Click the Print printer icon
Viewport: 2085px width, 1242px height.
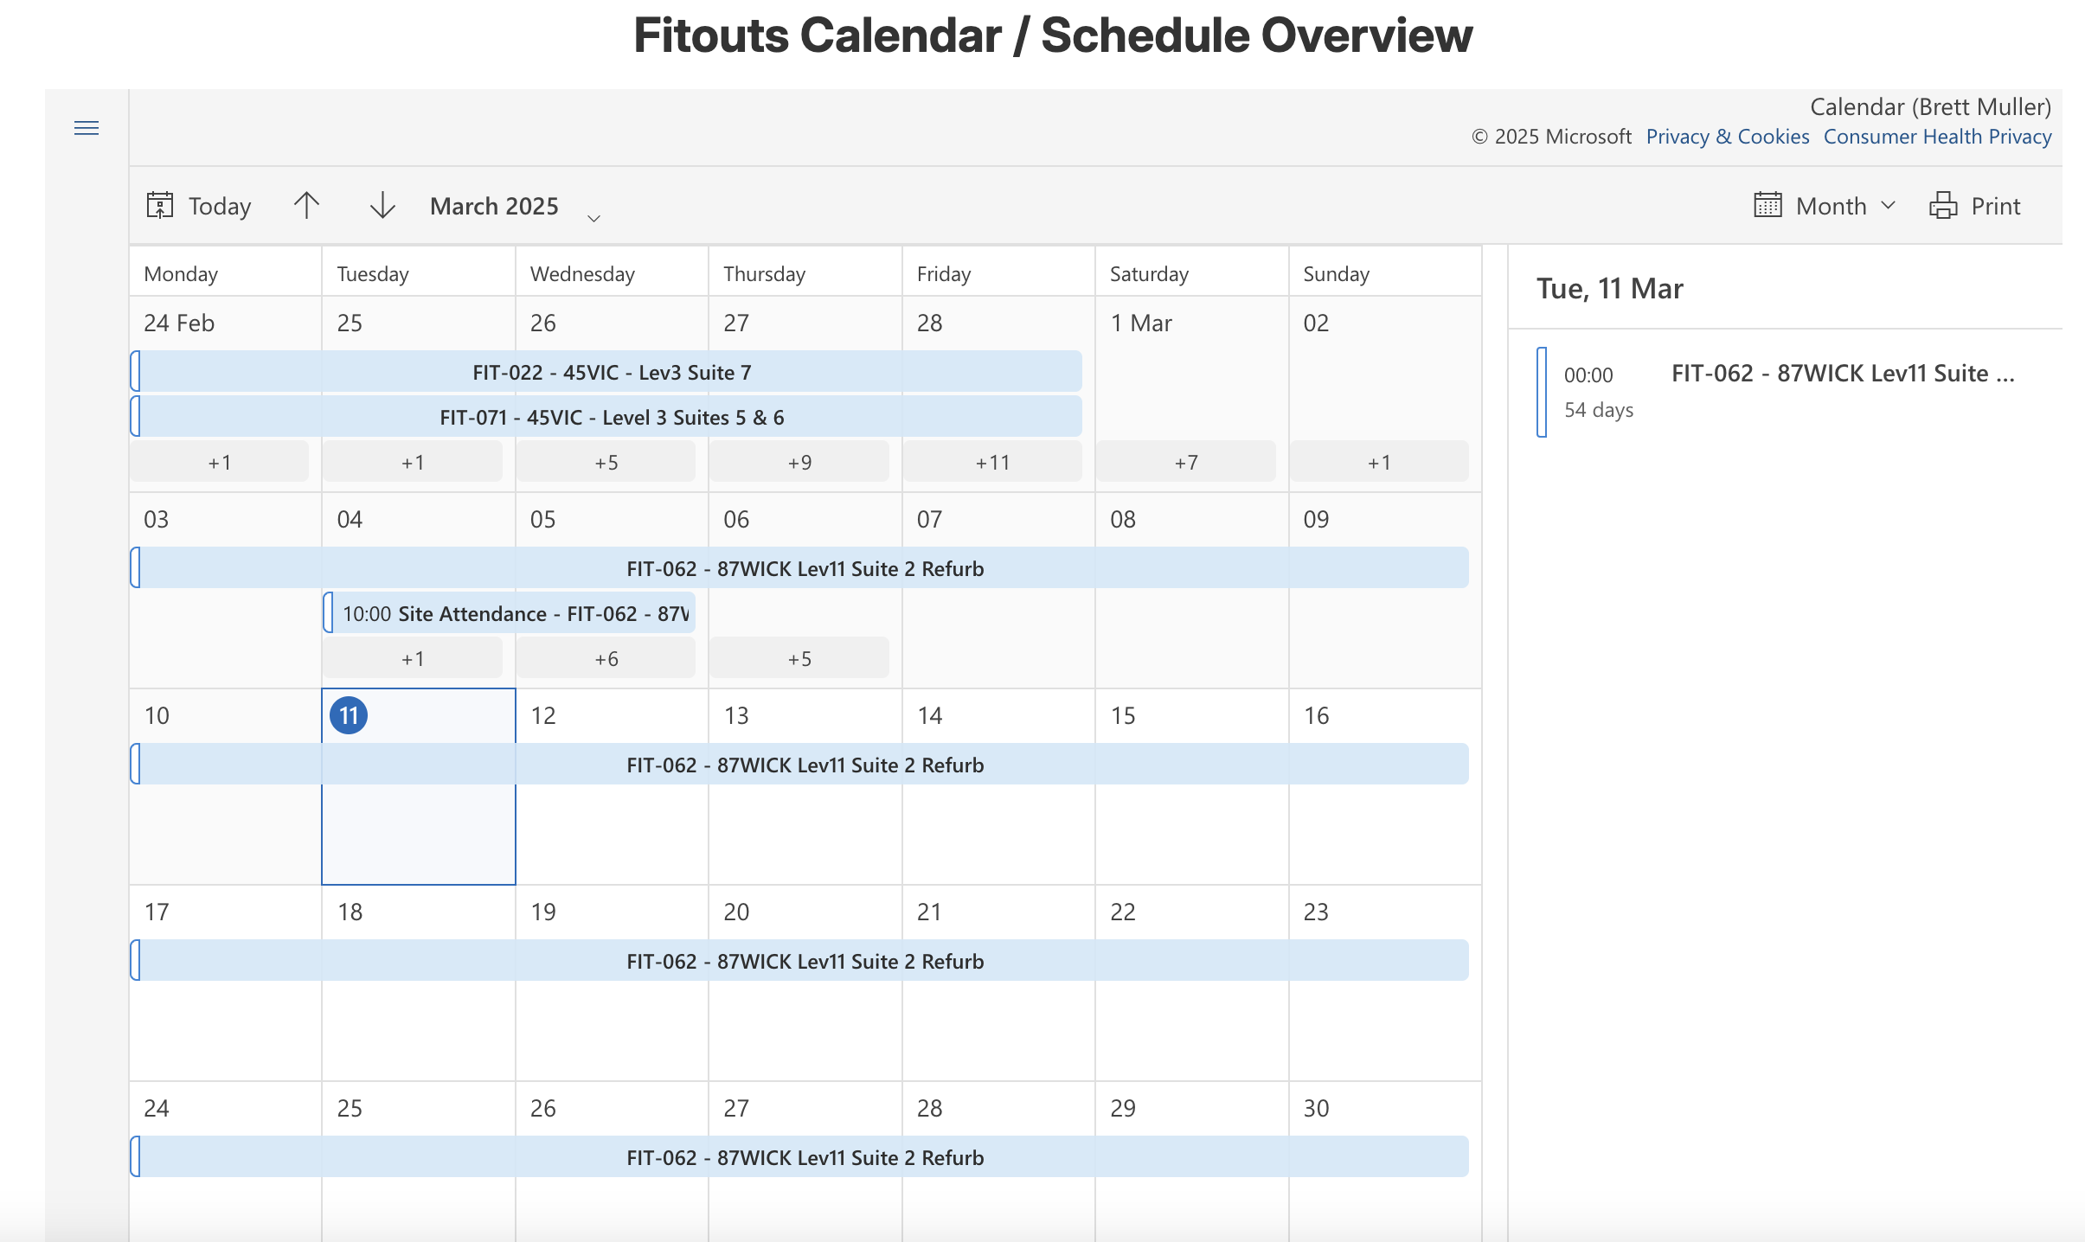click(x=1943, y=205)
